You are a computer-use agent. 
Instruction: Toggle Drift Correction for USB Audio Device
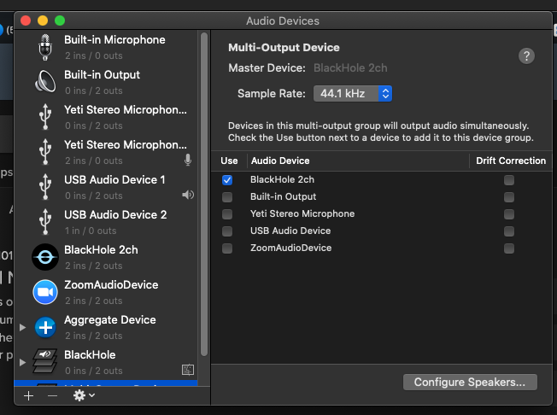click(x=509, y=231)
